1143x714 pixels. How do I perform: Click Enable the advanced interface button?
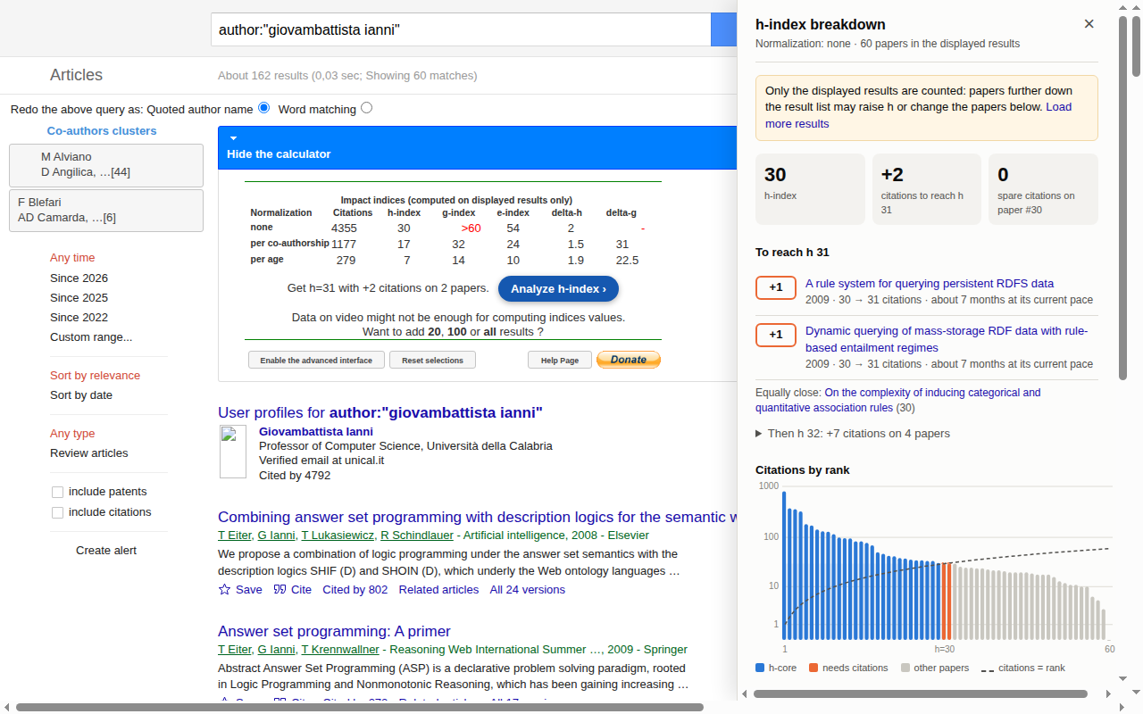pos(316,360)
